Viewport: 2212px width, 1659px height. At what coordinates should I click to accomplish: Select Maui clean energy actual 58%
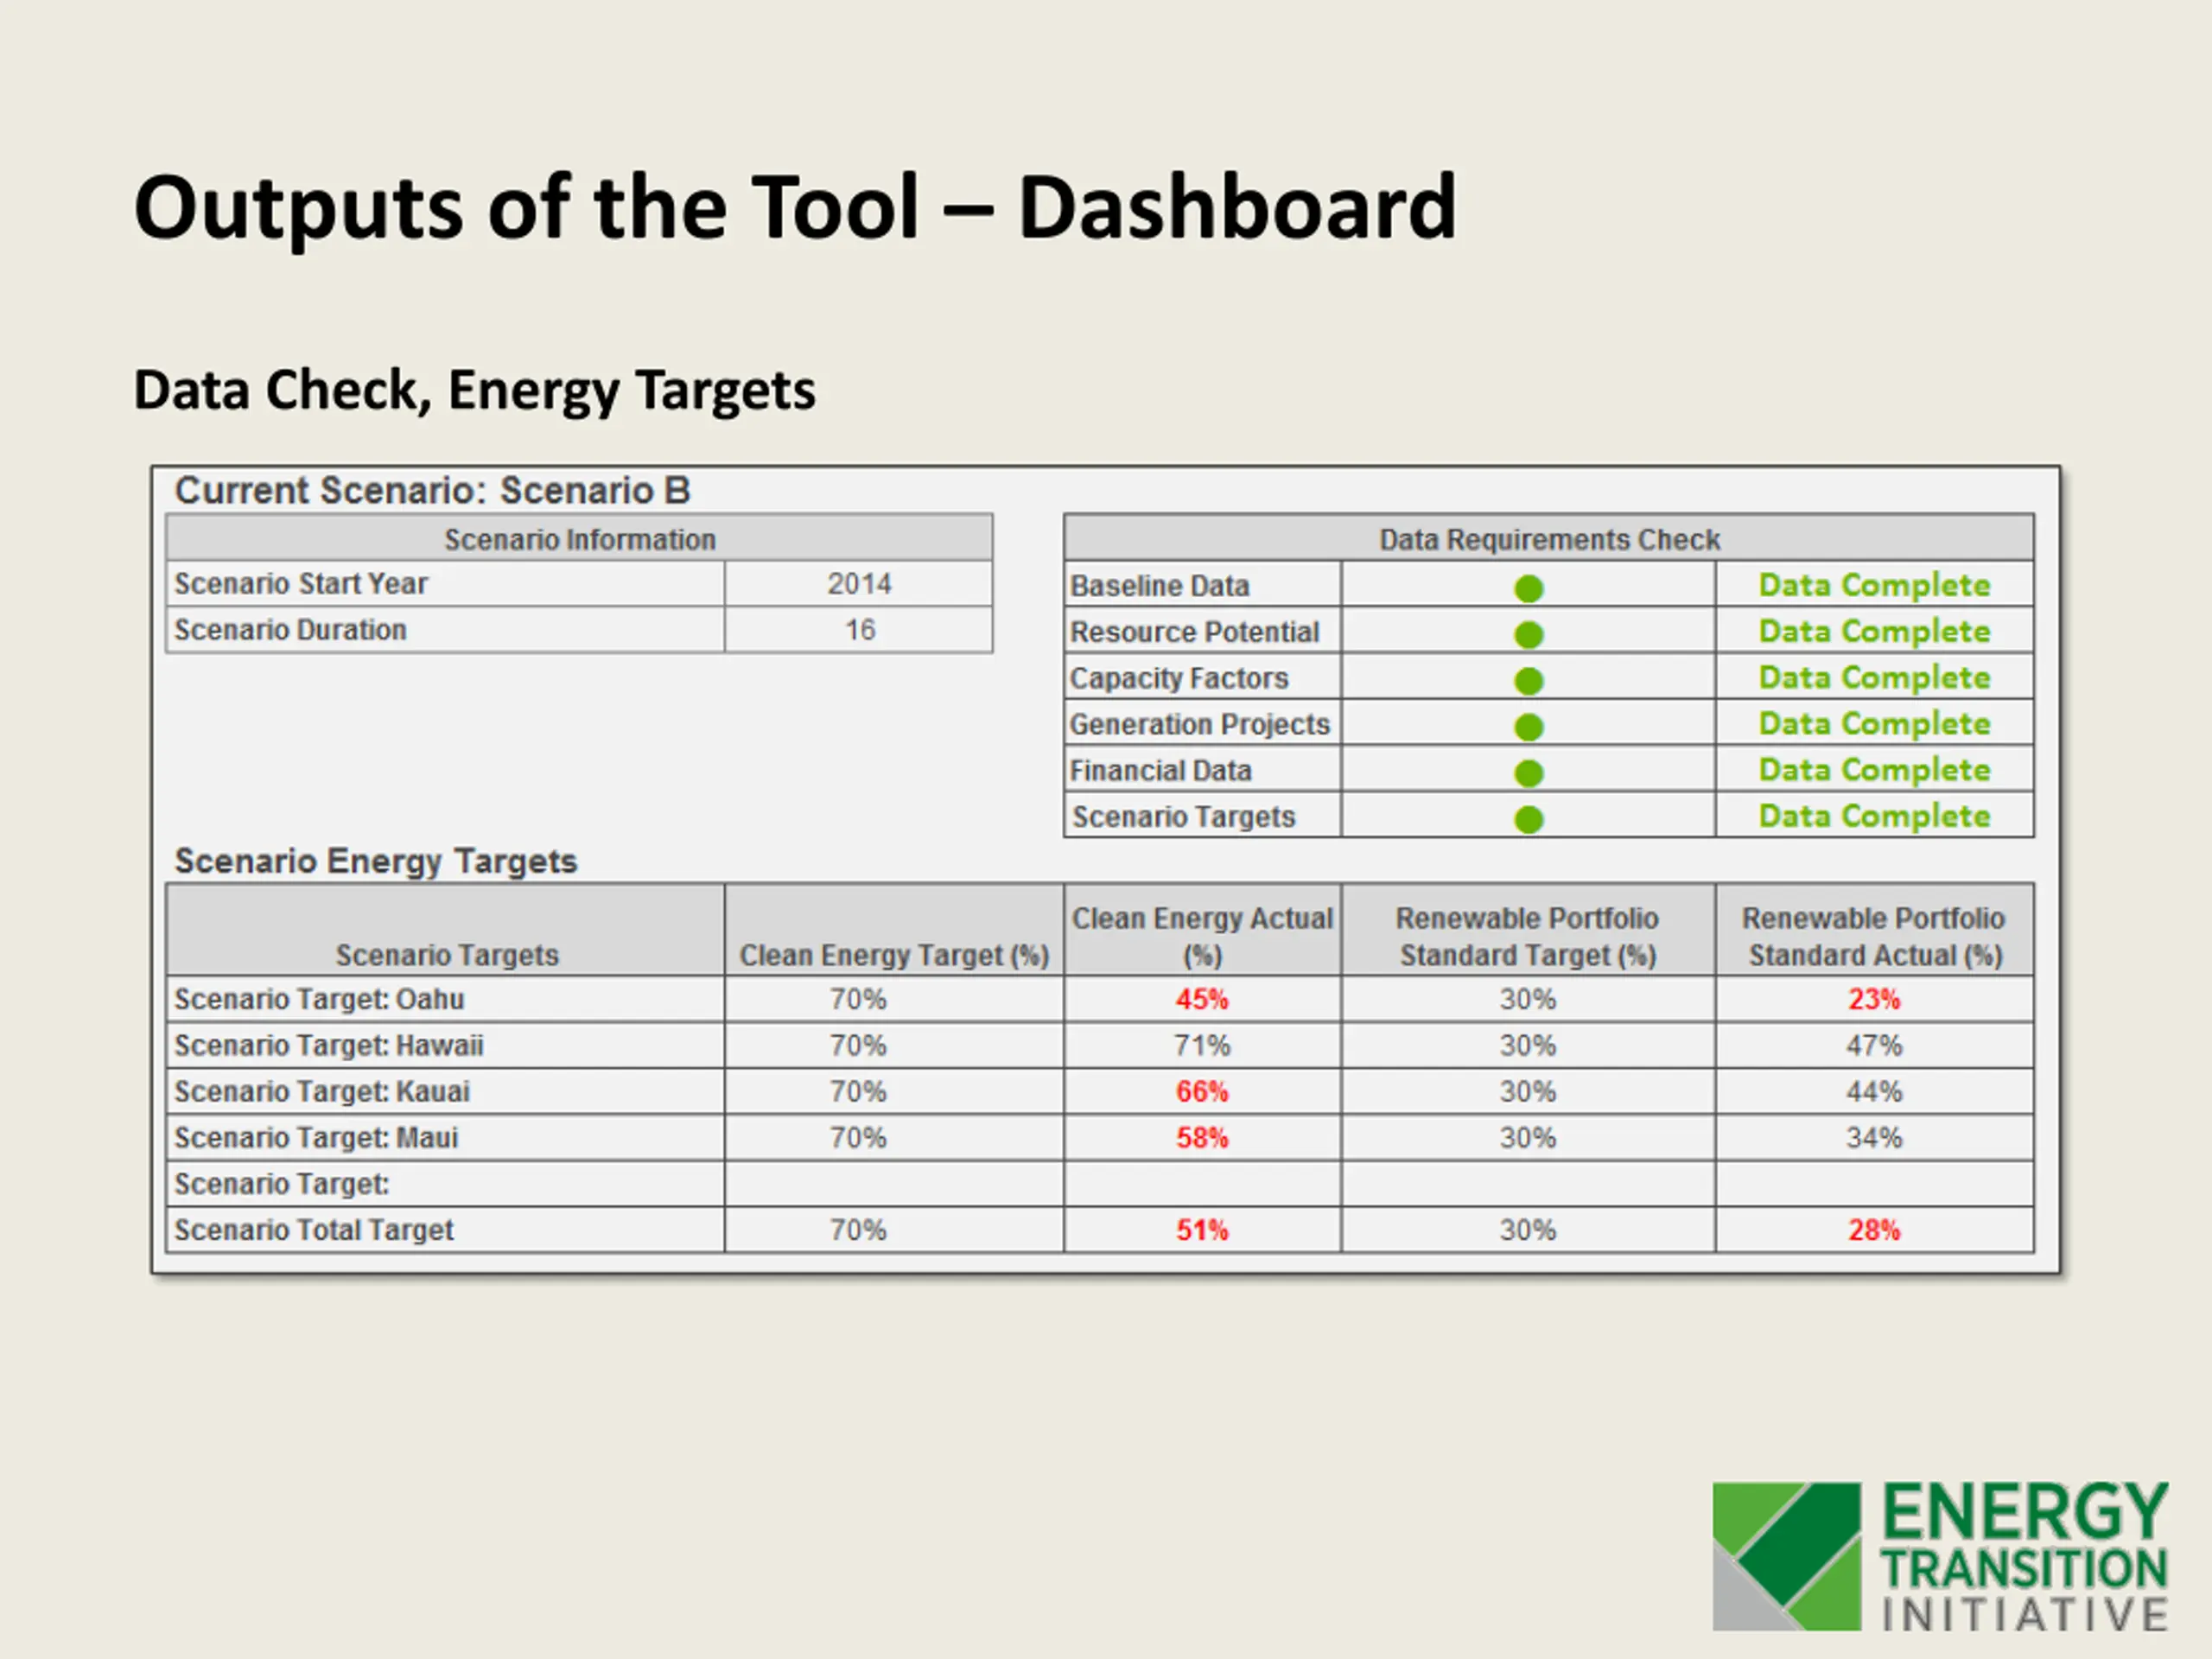1202,1137
